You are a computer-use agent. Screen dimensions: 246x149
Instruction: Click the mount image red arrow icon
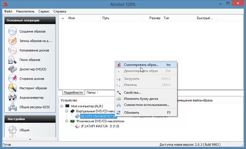pos(119,65)
